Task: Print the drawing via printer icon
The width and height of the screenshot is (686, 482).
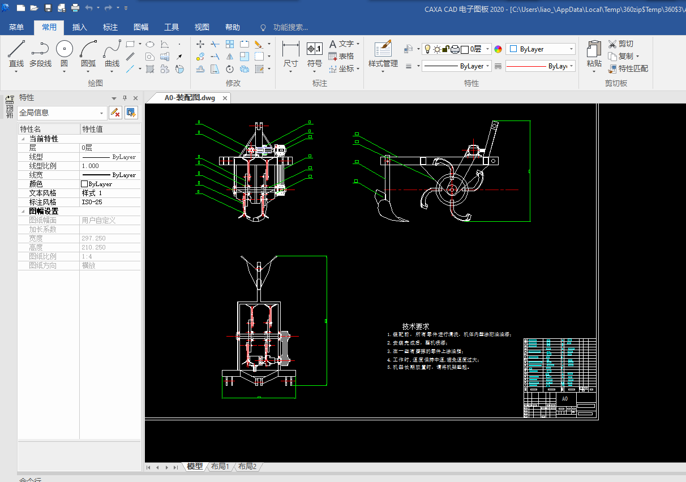Action: tap(75, 8)
